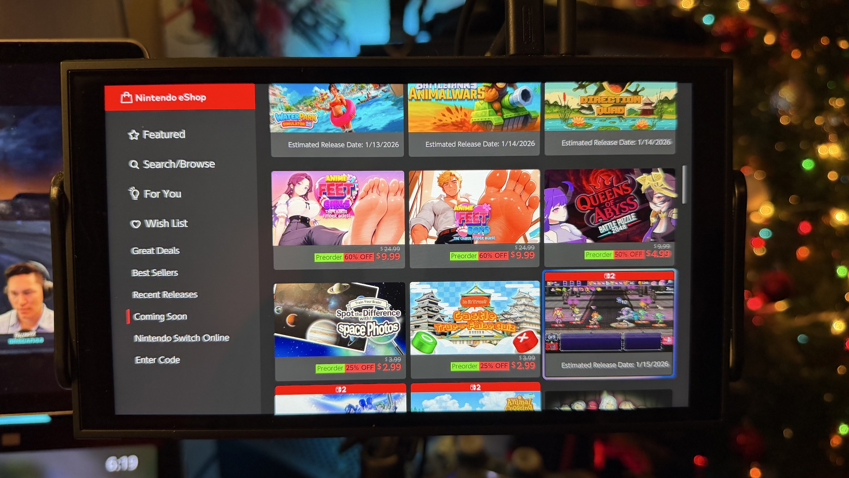Open the Best Sellers list
Image resolution: width=849 pixels, height=478 pixels.
pyautogui.click(x=155, y=273)
